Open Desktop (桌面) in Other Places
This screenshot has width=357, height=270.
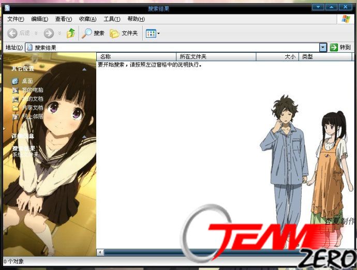tap(27, 81)
